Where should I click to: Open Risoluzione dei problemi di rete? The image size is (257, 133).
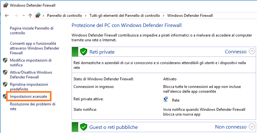click(x=32, y=106)
